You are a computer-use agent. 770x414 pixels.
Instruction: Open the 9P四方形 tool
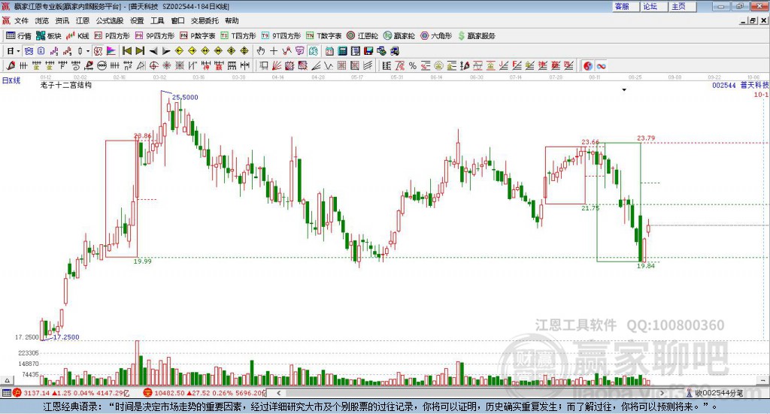pyautogui.click(x=155, y=36)
